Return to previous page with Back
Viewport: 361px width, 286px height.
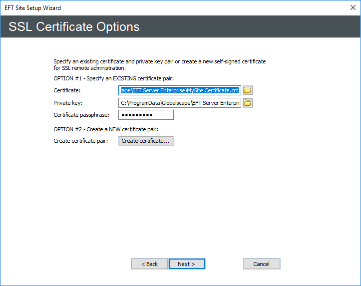point(149,264)
